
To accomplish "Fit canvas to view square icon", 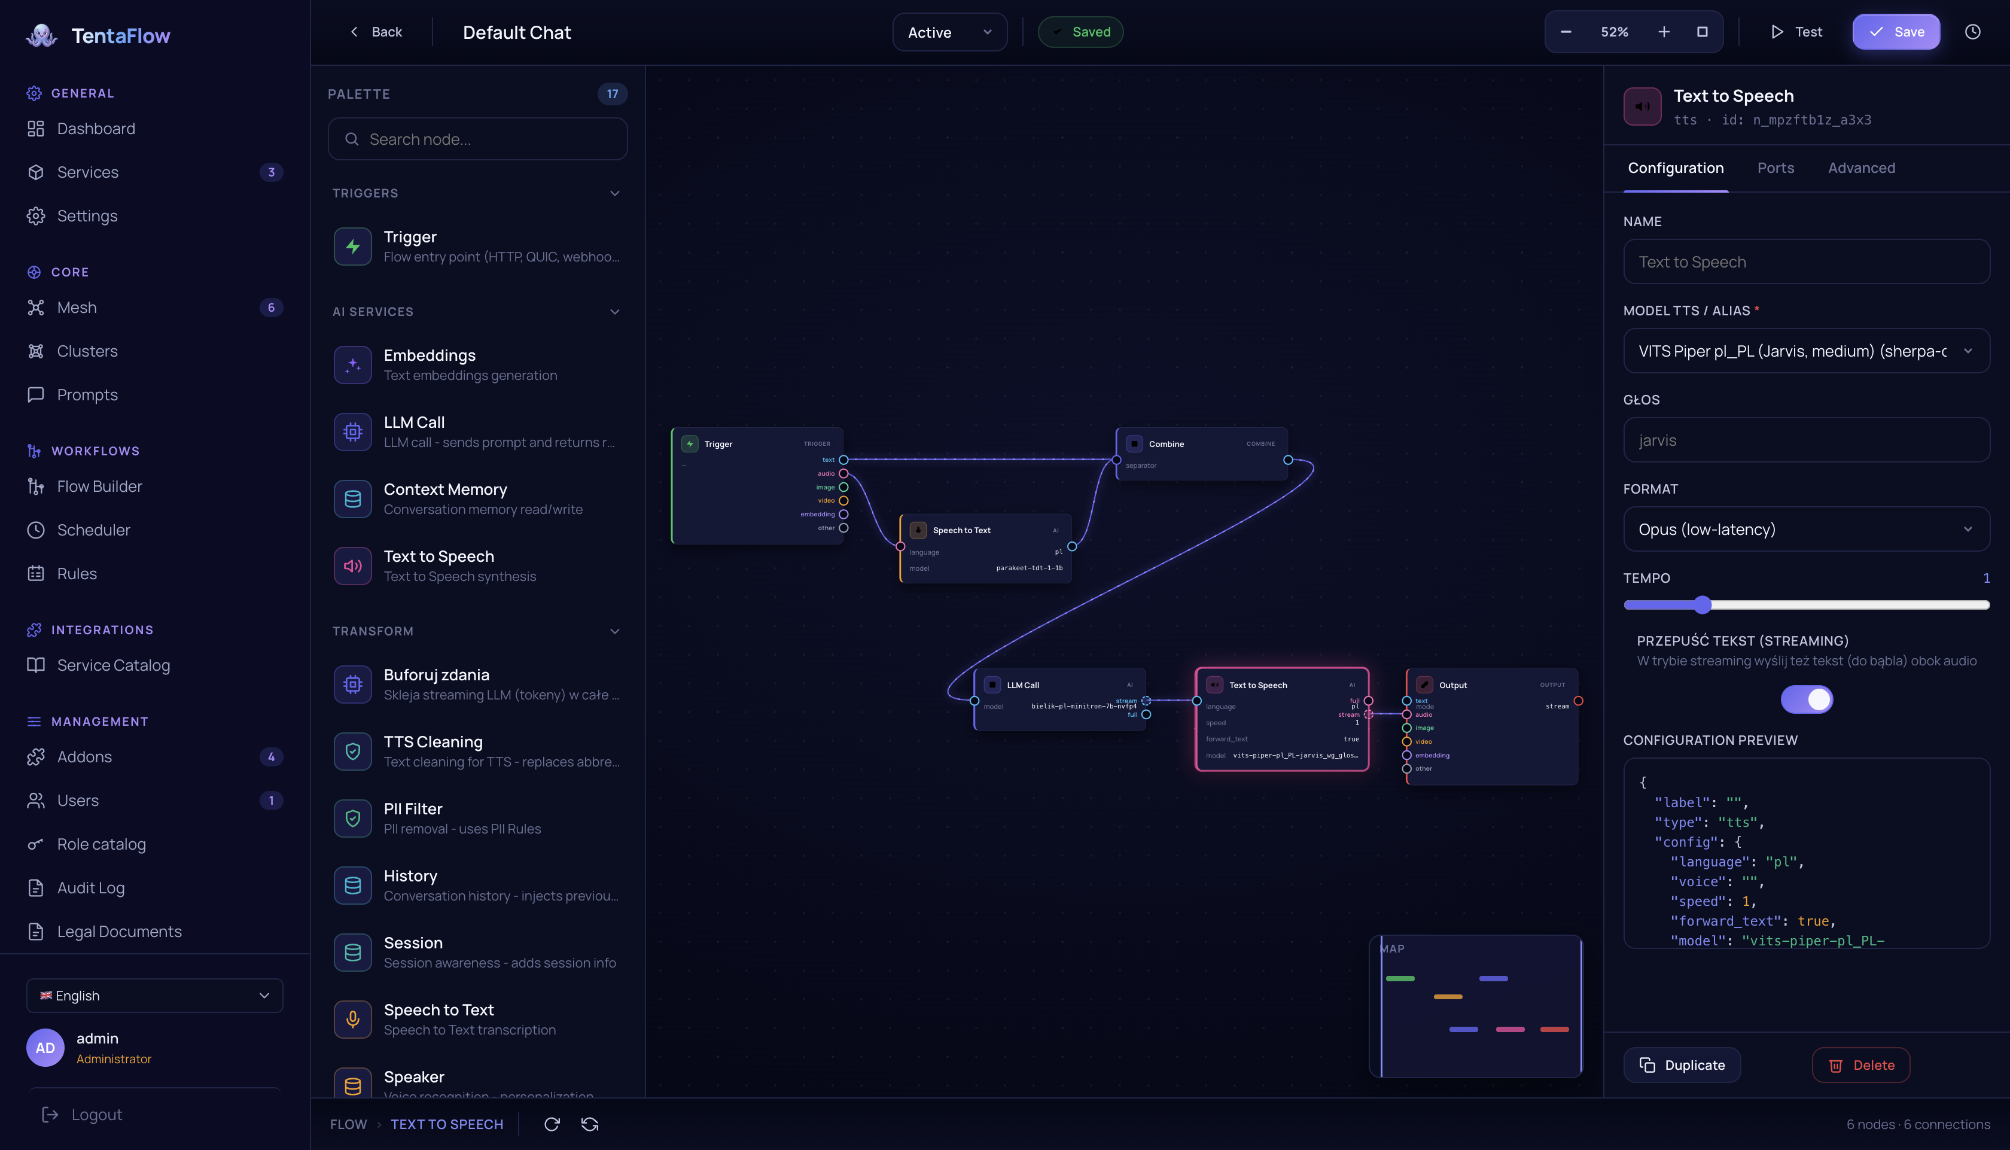I will tap(1702, 32).
